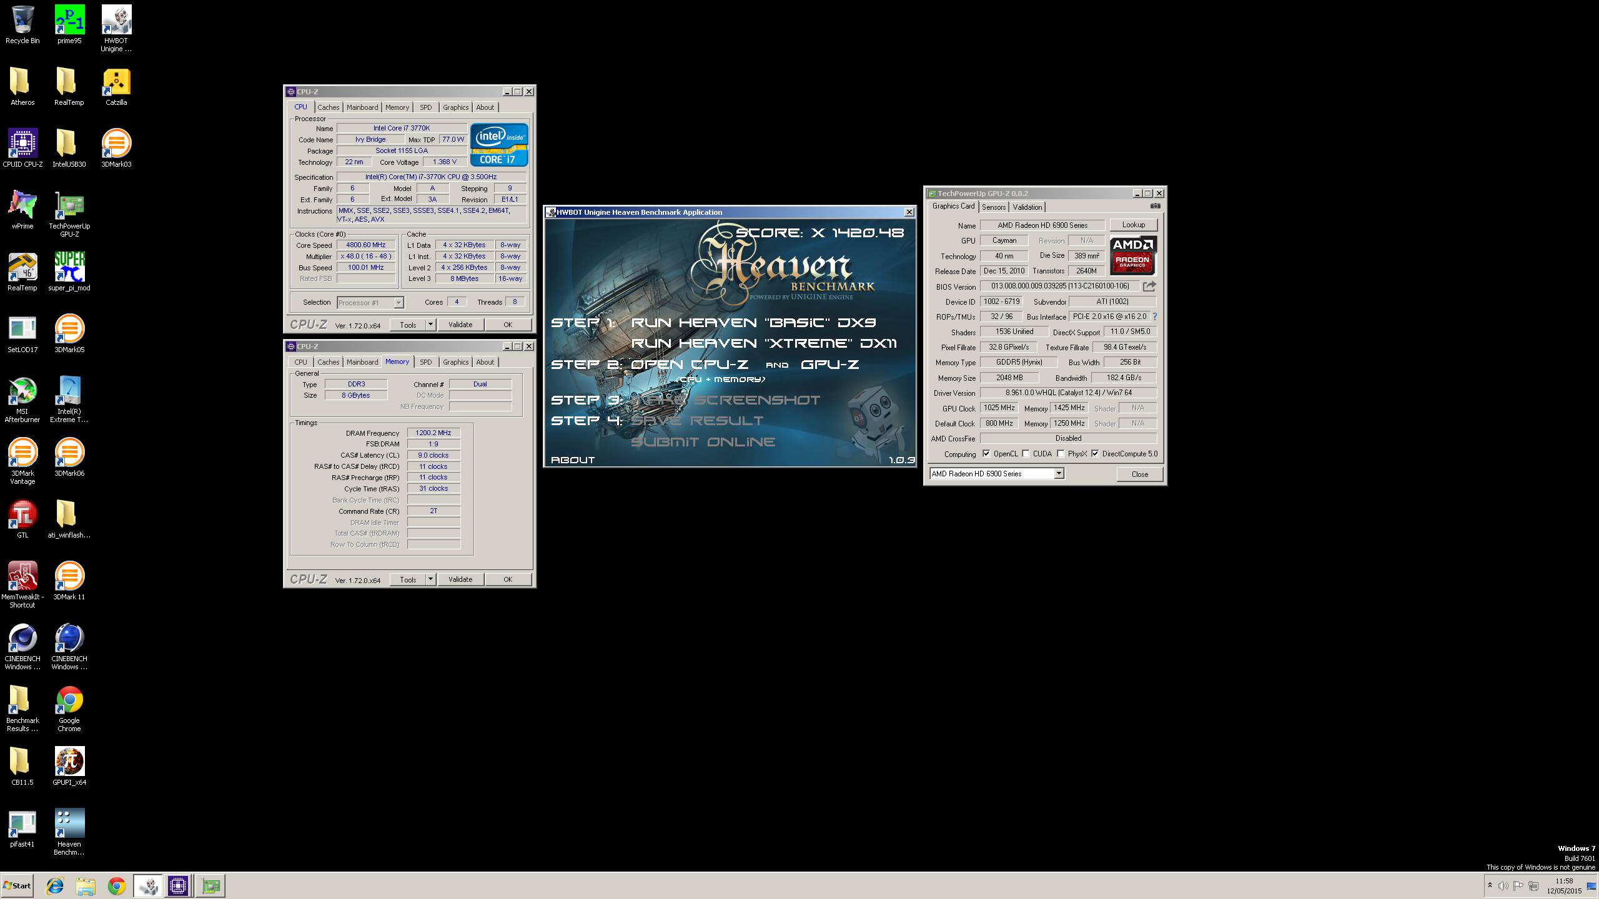
Task: Open the ati_winflash folder on desktop
Action: click(x=69, y=519)
